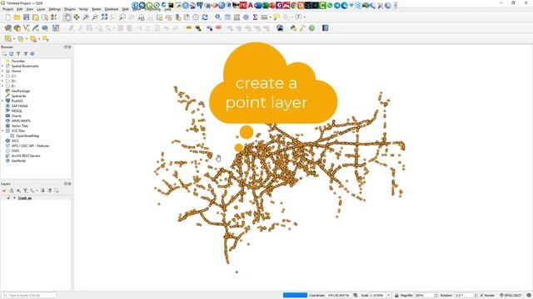Select WMS/WMTS in Browser panel
Viewport: 533px width, 299px height.
pyautogui.click(x=21, y=121)
